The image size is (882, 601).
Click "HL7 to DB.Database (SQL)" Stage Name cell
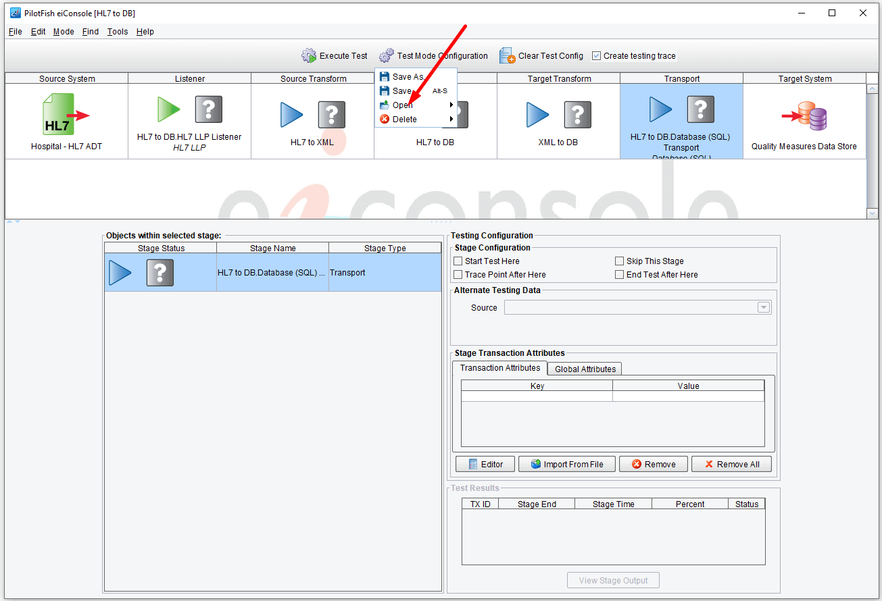point(273,273)
